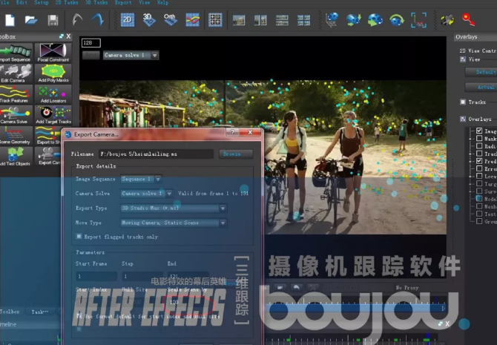Click the Browse button beside Filename

236,154
